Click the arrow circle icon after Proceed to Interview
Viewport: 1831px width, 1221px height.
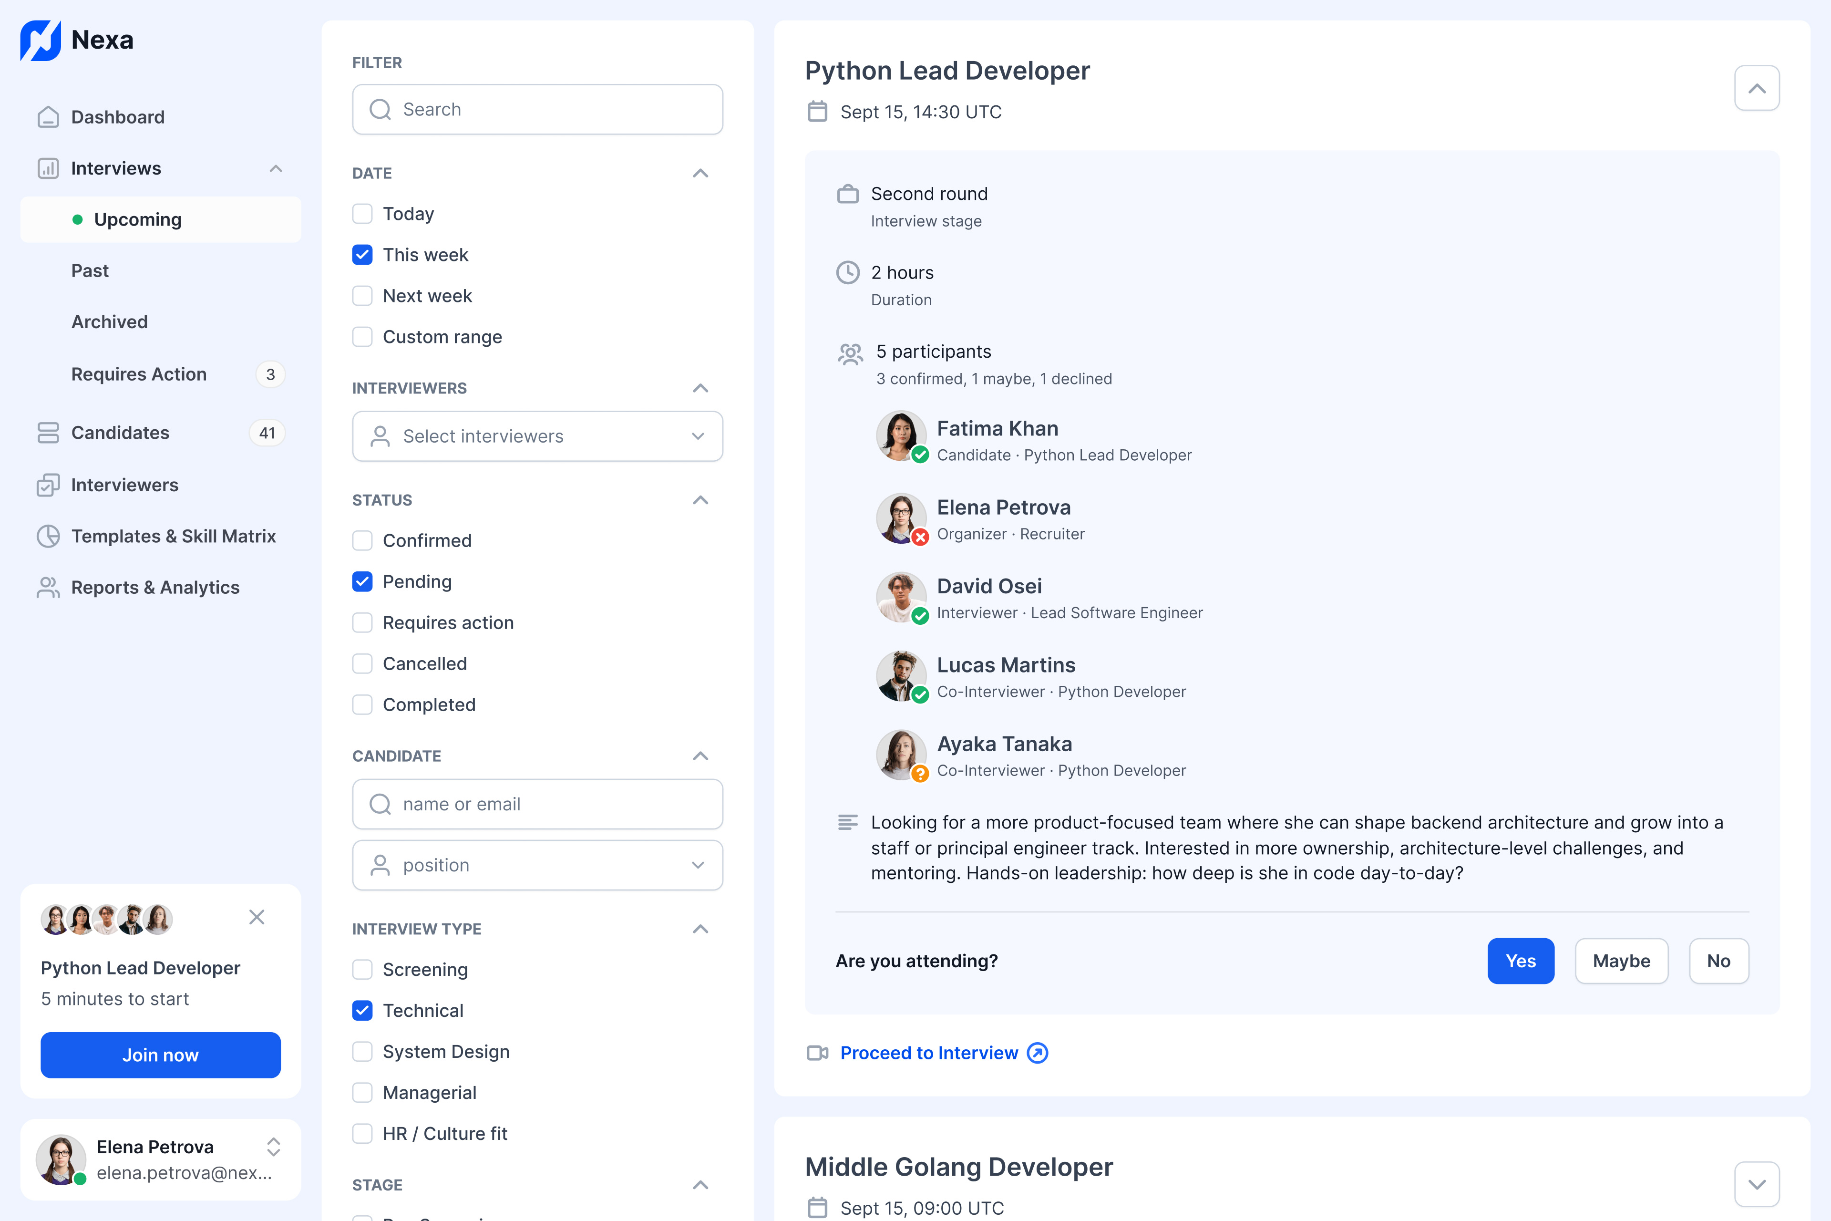1038,1053
